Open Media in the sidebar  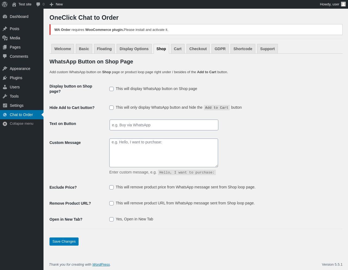click(x=22, y=38)
